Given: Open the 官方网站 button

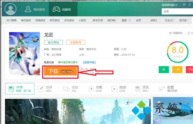Looking at the screenshot, I should [53, 43].
